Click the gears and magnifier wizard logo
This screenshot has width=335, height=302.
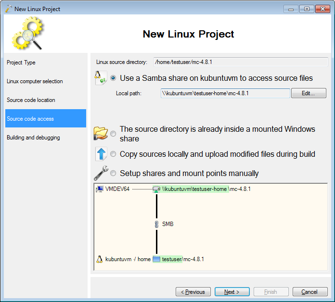pyautogui.click(x=27, y=33)
